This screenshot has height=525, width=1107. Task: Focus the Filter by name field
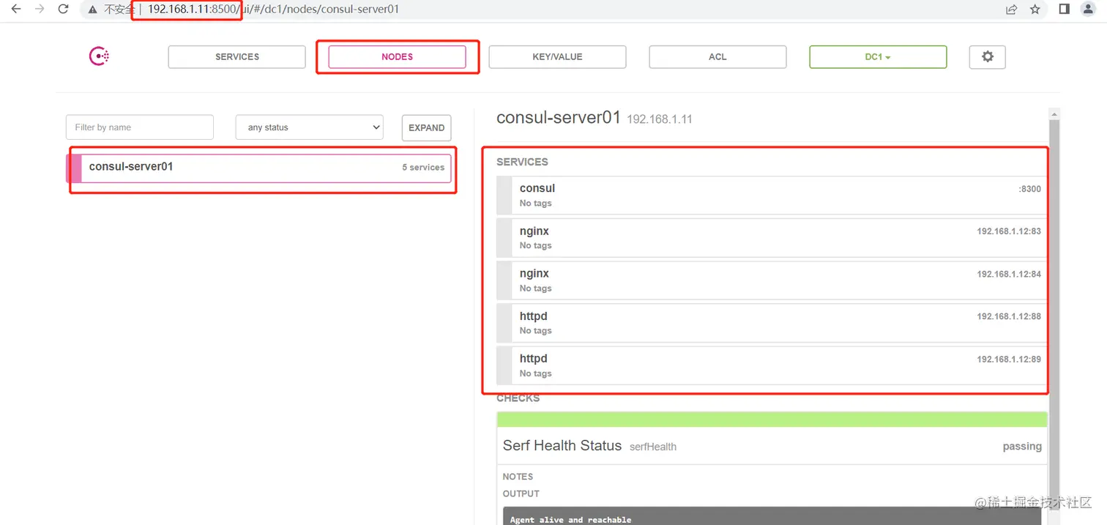pyautogui.click(x=140, y=127)
